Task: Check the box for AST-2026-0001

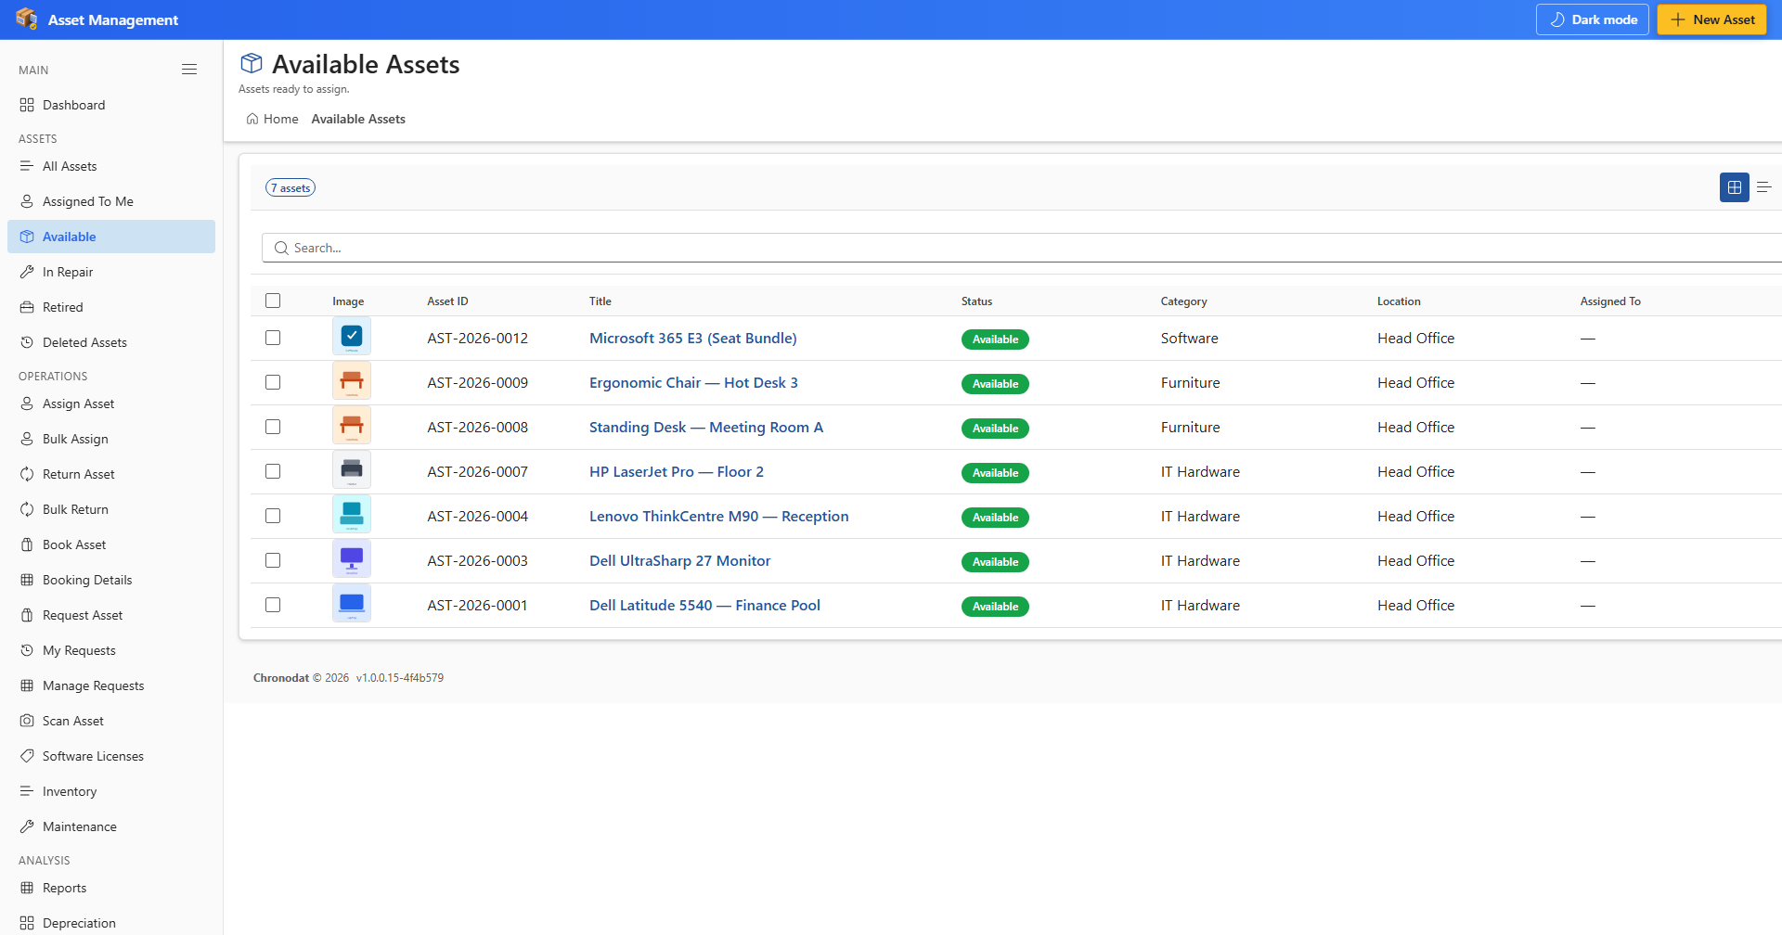Action: coord(273,605)
